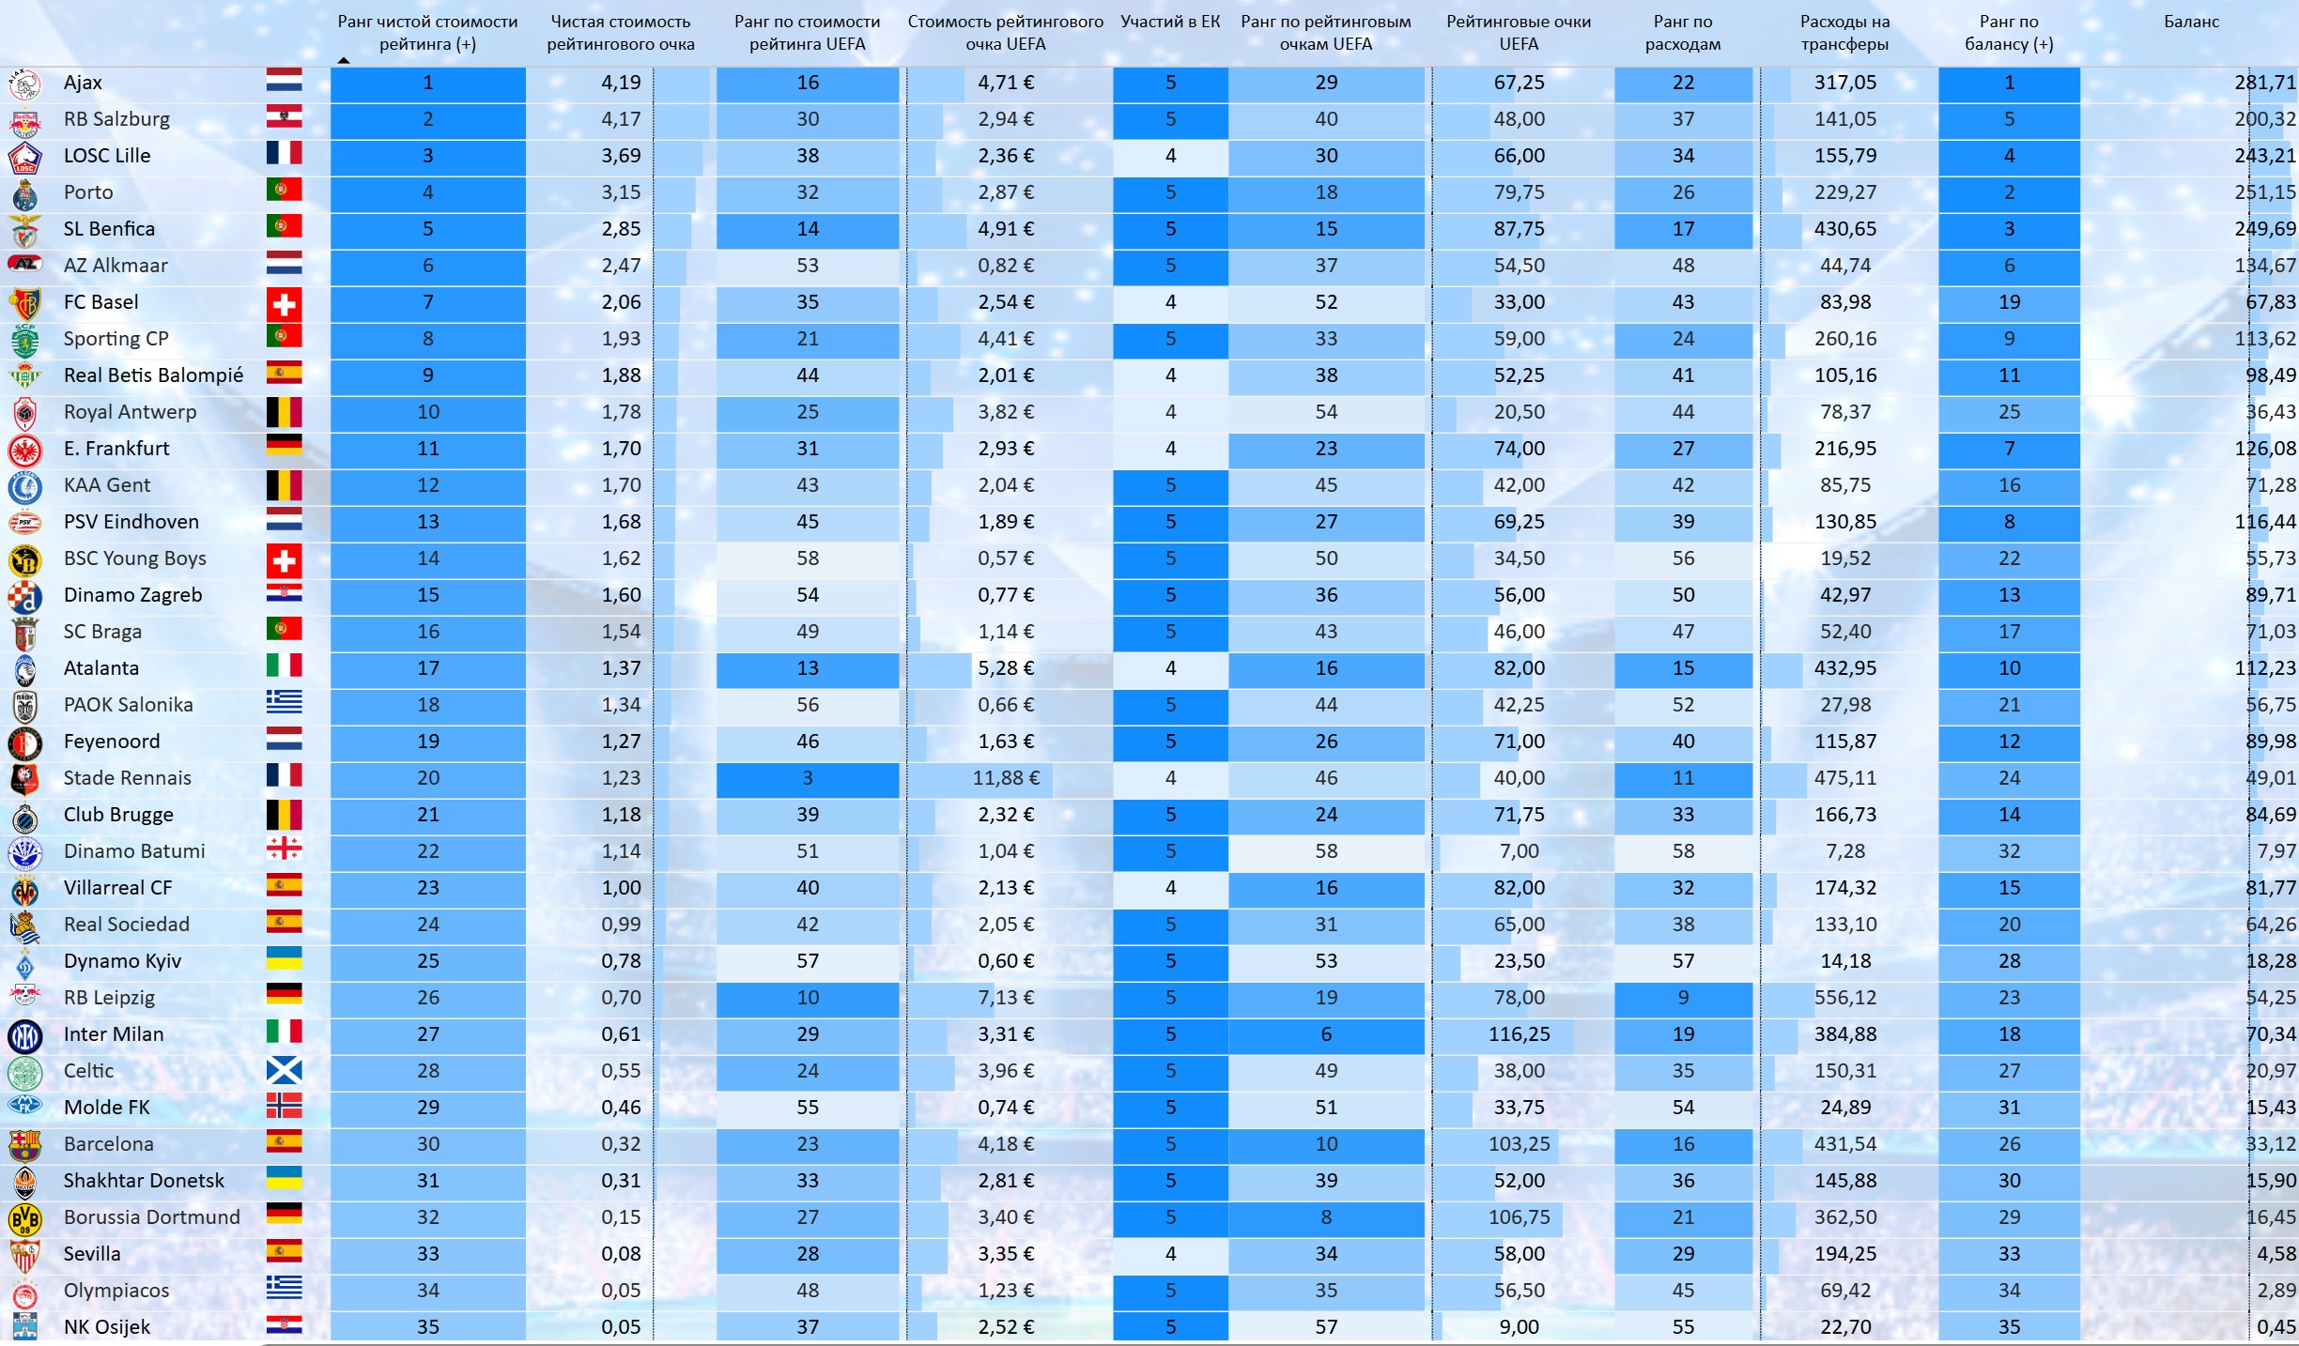Screen dimensions: 2299x1346
Task: Select the 'RB Leipzig' team name
Action: tap(109, 998)
